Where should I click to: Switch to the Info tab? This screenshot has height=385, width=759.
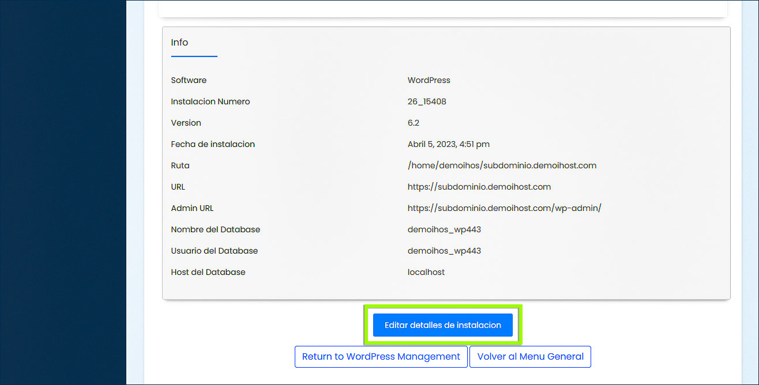click(x=179, y=42)
